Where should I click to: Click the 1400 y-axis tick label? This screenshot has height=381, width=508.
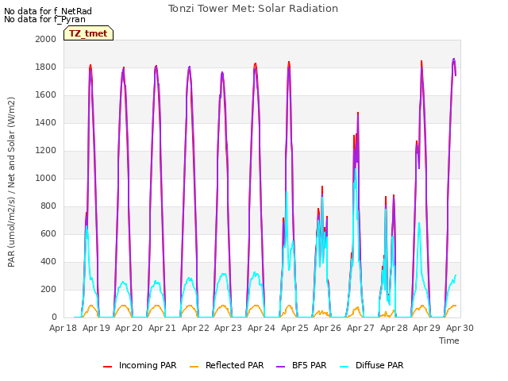[x=46, y=123]
